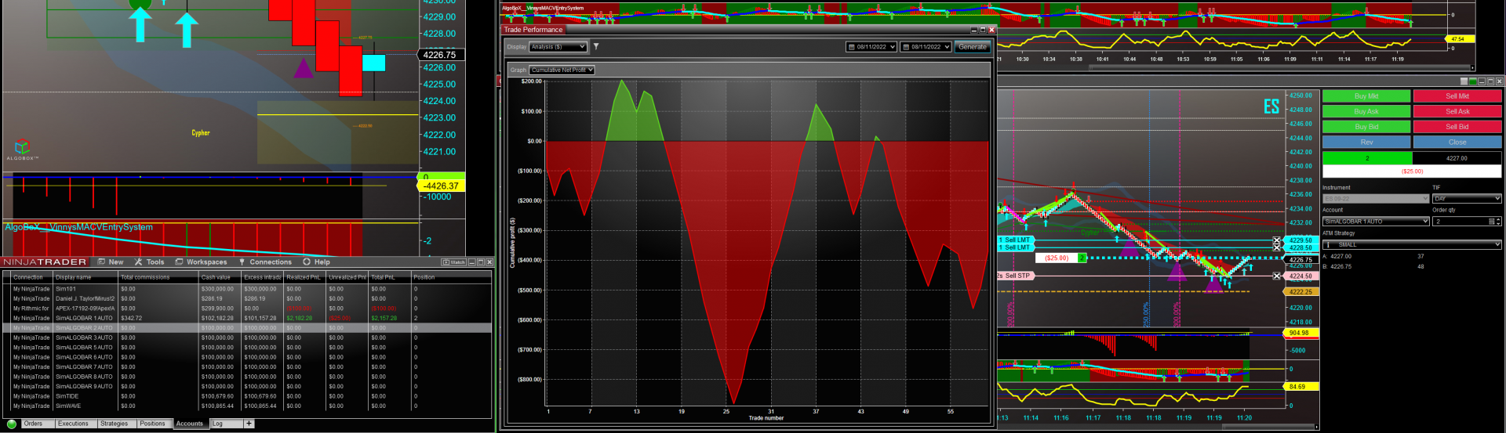Open the TIF DAY dropdown

[1467, 199]
